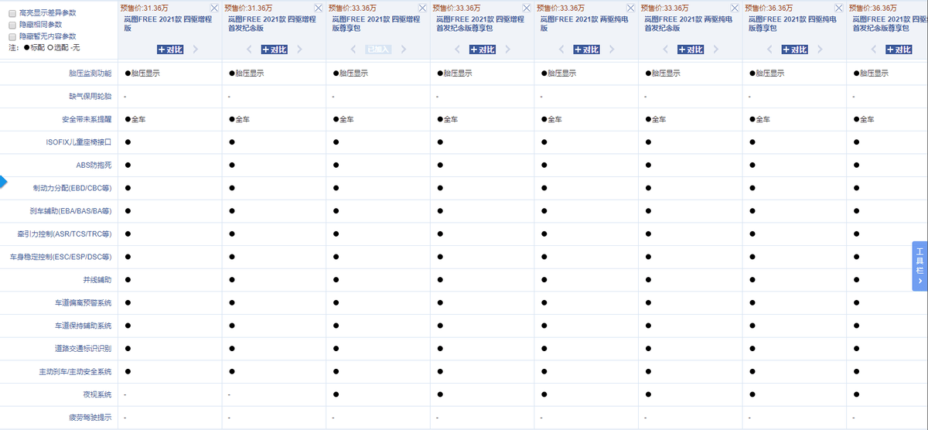This screenshot has width=928, height=430.
Task: Click the blue arrow at left page edge
Action: pyautogui.click(x=3, y=182)
